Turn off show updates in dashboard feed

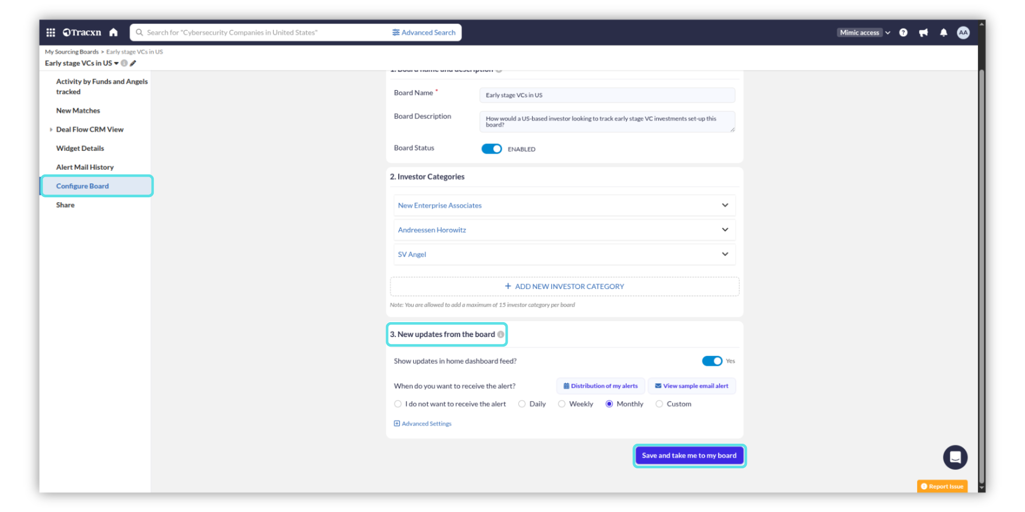pyautogui.click(x=712, y=361)
